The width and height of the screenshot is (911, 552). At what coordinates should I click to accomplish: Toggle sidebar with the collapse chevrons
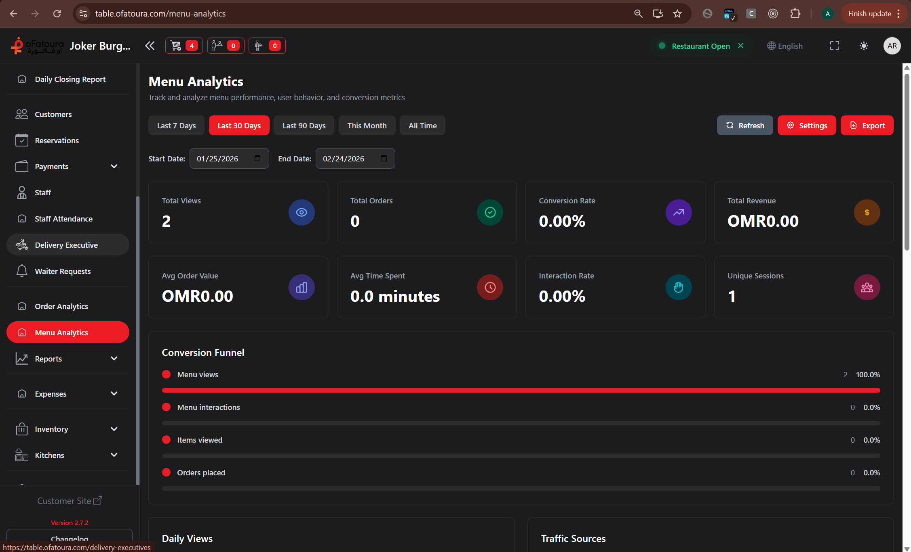tap(150, 46)
